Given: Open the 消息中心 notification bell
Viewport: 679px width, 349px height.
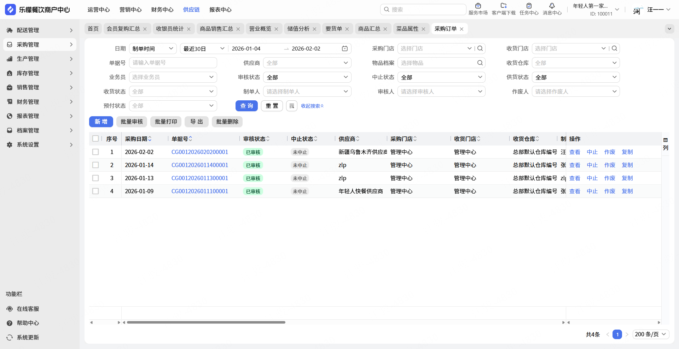Looking at the screenshot, I should point(552,6).
